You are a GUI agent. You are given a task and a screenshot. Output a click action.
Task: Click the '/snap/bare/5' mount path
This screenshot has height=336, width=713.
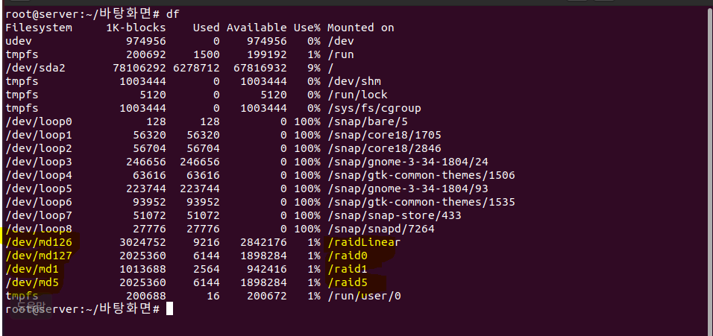tap(368, 121)
